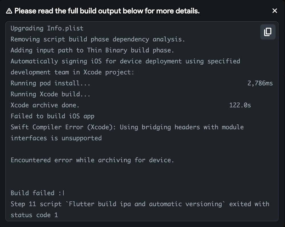Image resolution: width=285 pixels, height=227 pixels.
Task: Click the 'Failed to build iOS app' line
Action: pyautogui.click(x=52, y=116)
